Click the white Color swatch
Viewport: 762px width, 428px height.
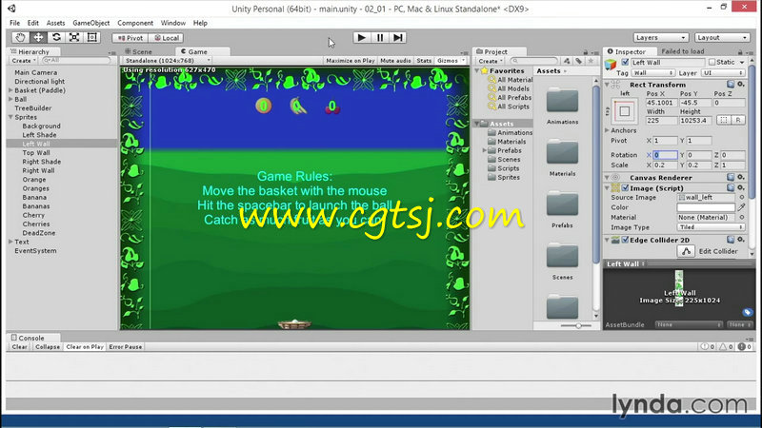coord(706,207)
